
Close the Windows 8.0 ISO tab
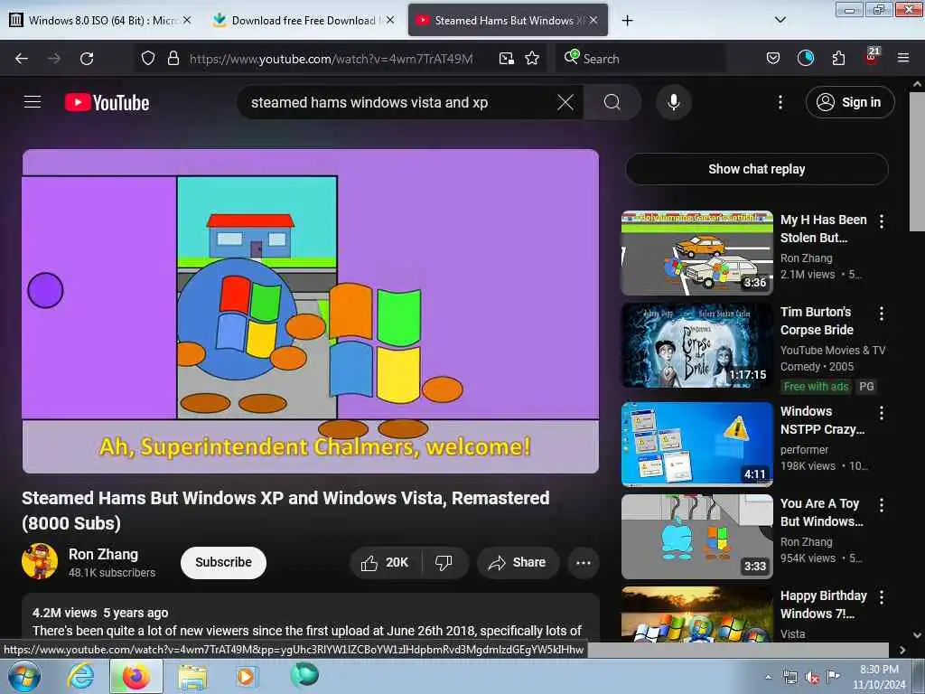point(186,20)
